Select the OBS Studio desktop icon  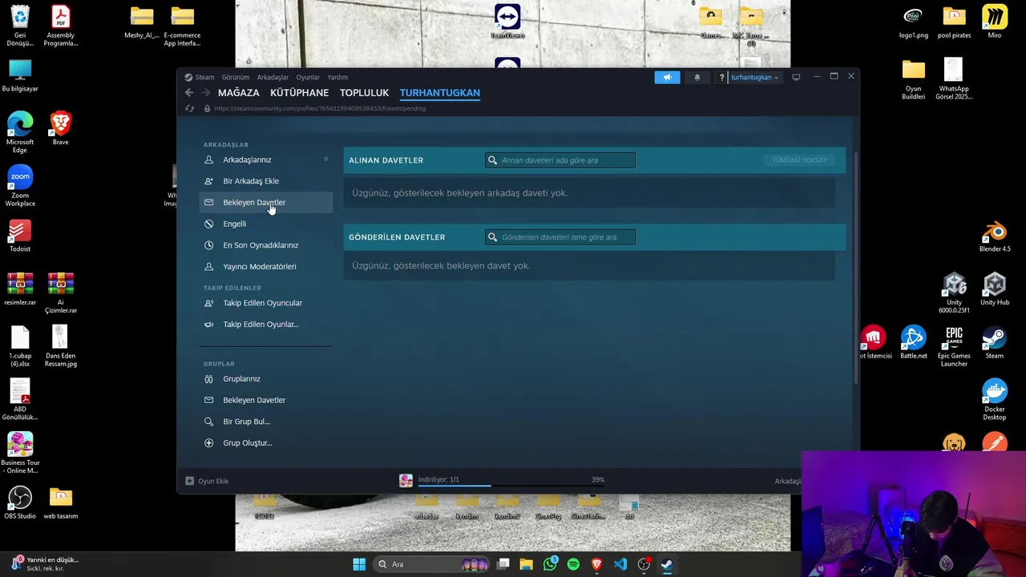point(20,502)
